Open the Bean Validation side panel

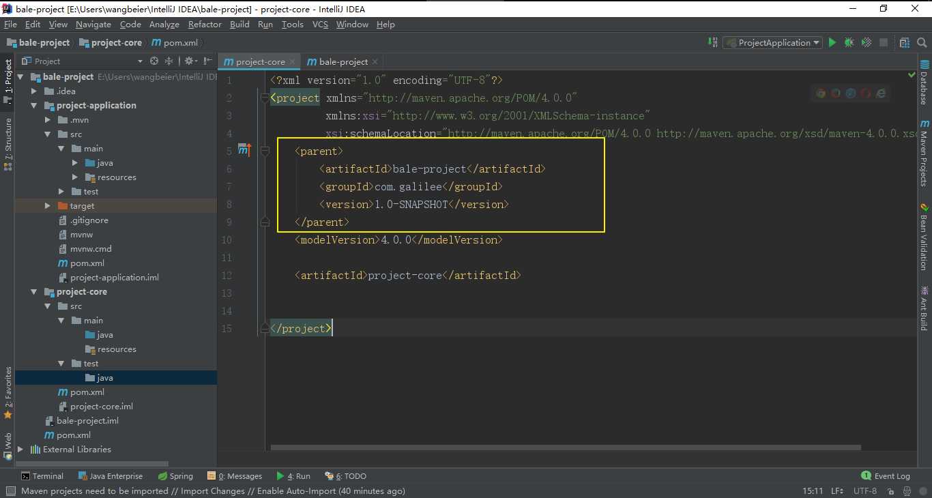924,236
